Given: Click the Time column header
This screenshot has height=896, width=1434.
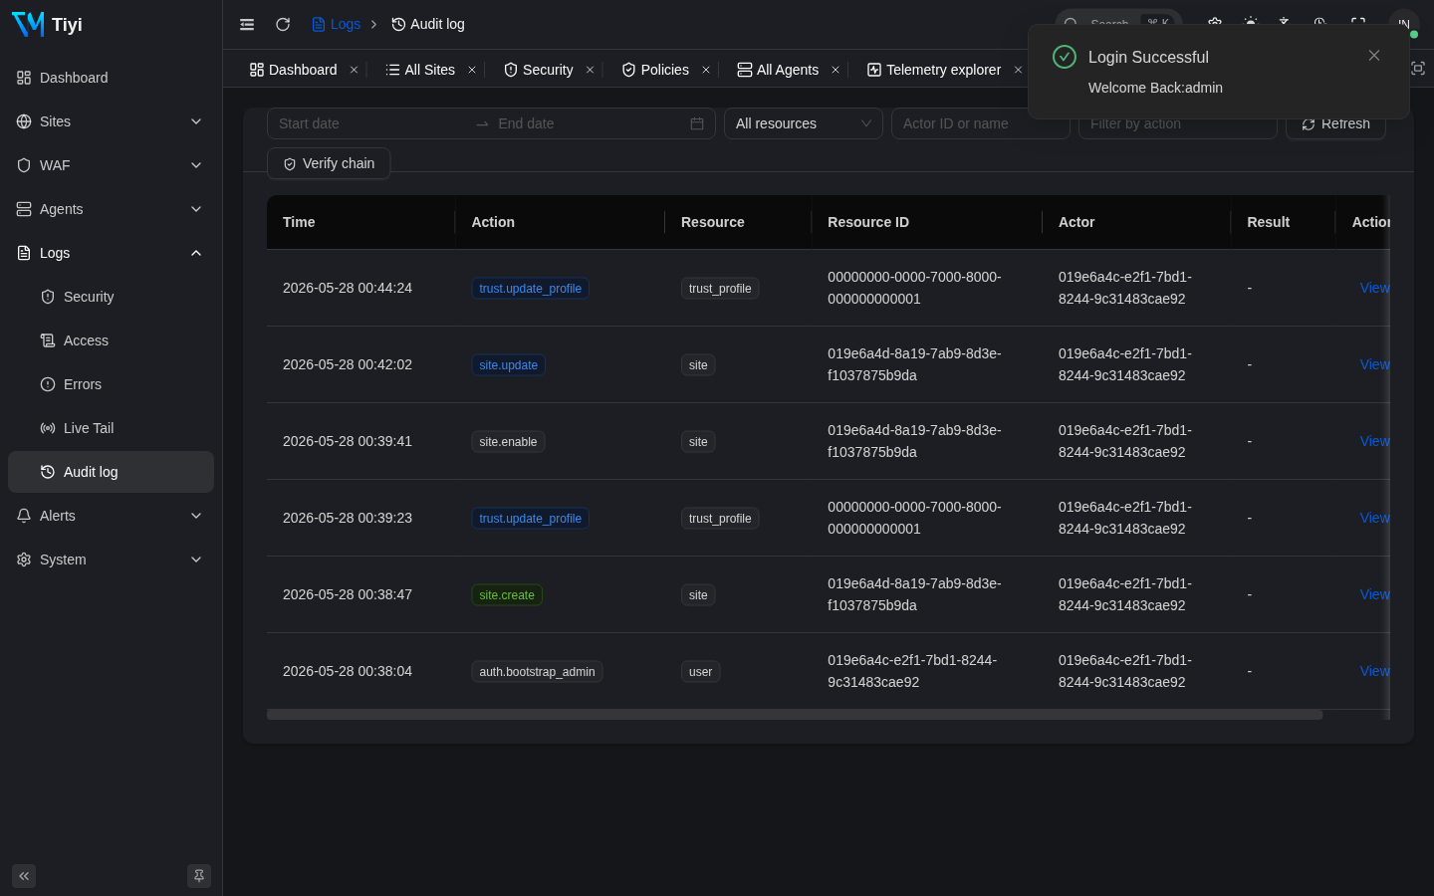Looking at the screenshot, I should pyautogui.click(x=360, y=222).
